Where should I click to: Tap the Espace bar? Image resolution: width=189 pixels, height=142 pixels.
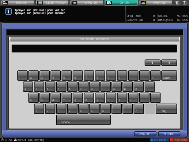[x=83, y=120]
